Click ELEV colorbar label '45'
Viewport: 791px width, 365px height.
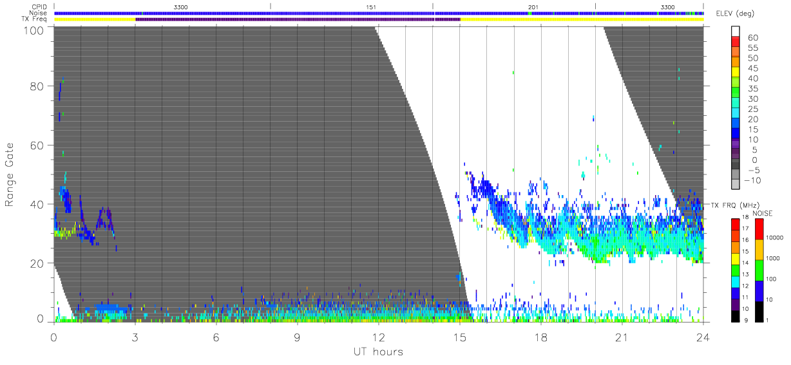754,68
